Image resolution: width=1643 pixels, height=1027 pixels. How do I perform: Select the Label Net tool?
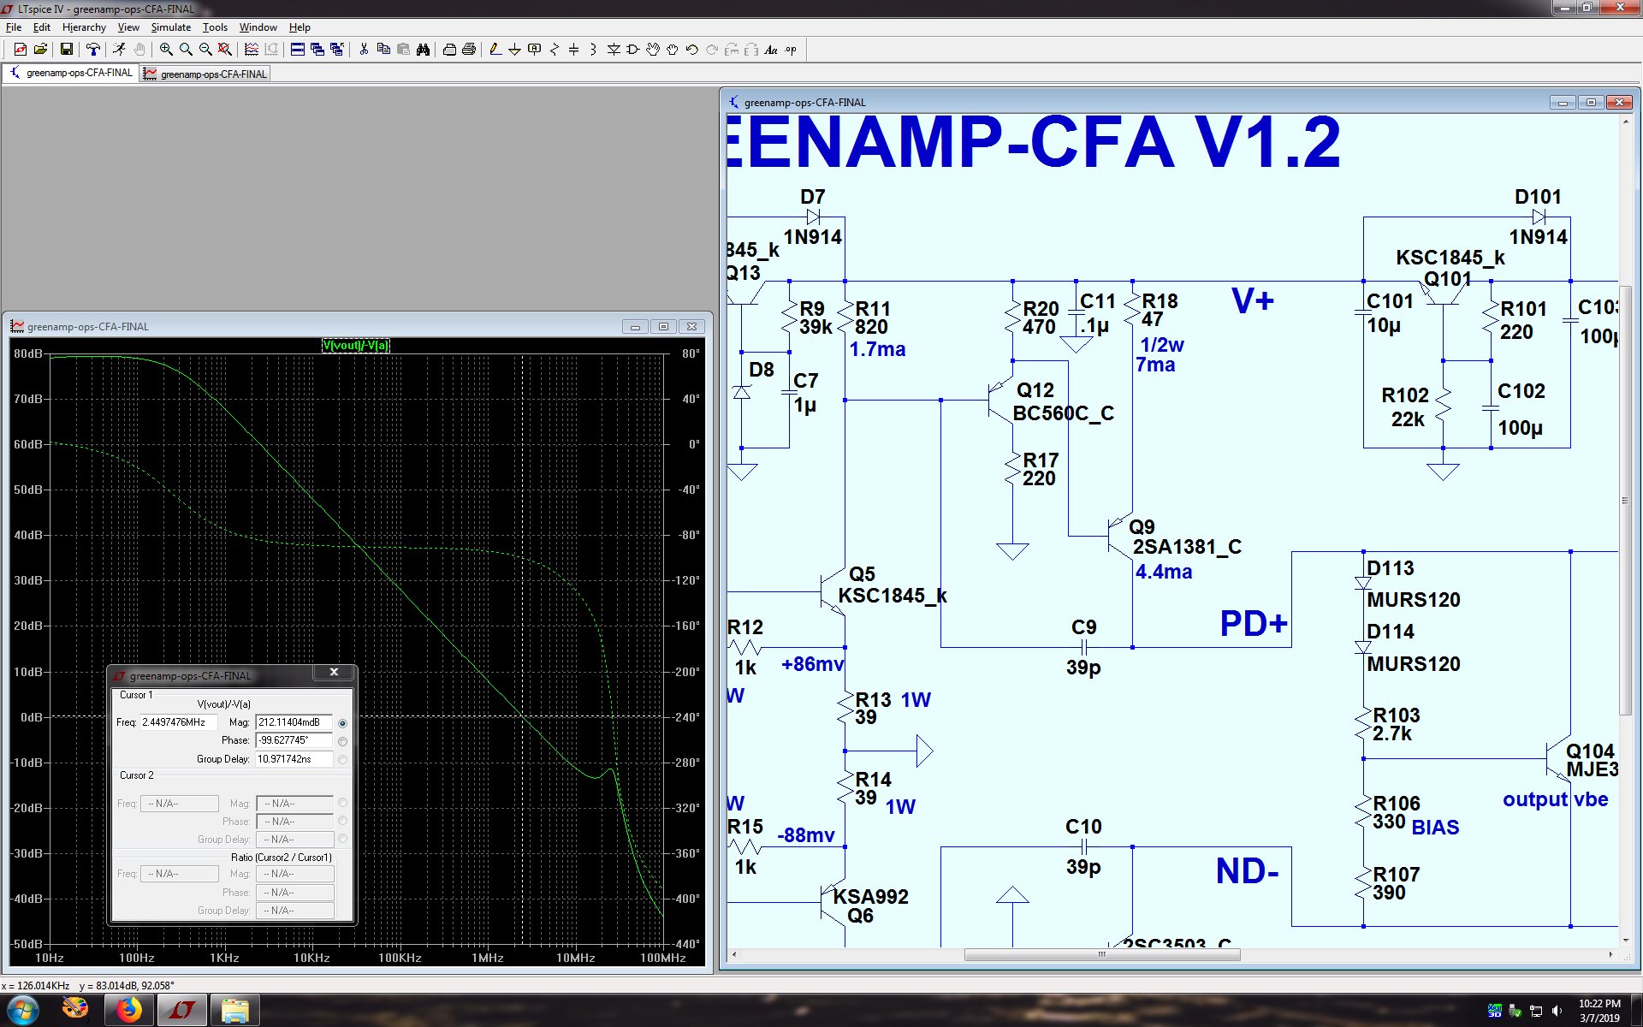coord(535,50)
